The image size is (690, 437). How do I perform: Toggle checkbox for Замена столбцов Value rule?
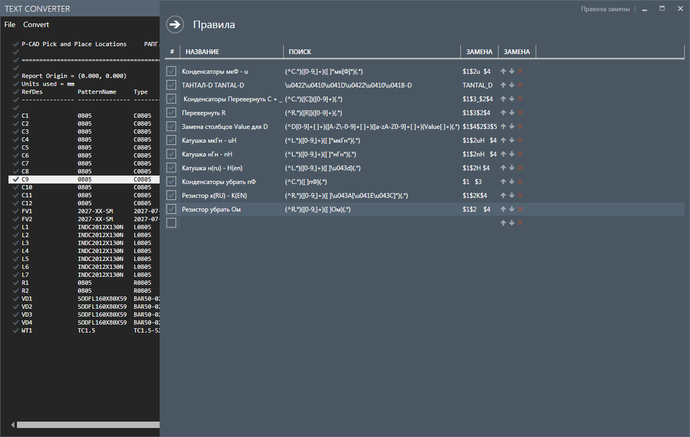click(171, 126)
